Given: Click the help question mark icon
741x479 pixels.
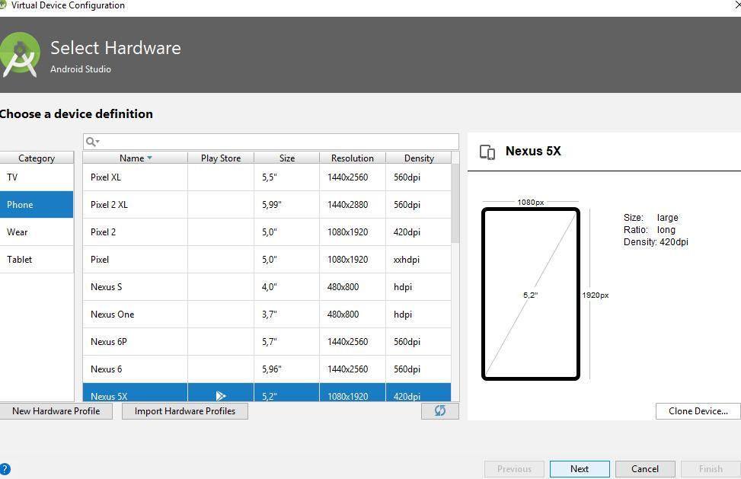Looking at the screenshot, I should pos(5,469).
